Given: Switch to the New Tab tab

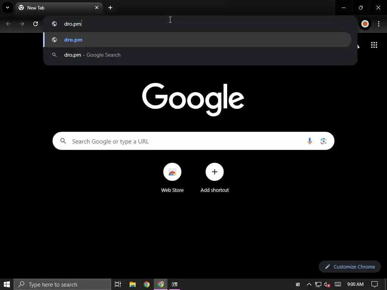Looking at the screenshot, I should pyautogui.click(x=59, y=8).
